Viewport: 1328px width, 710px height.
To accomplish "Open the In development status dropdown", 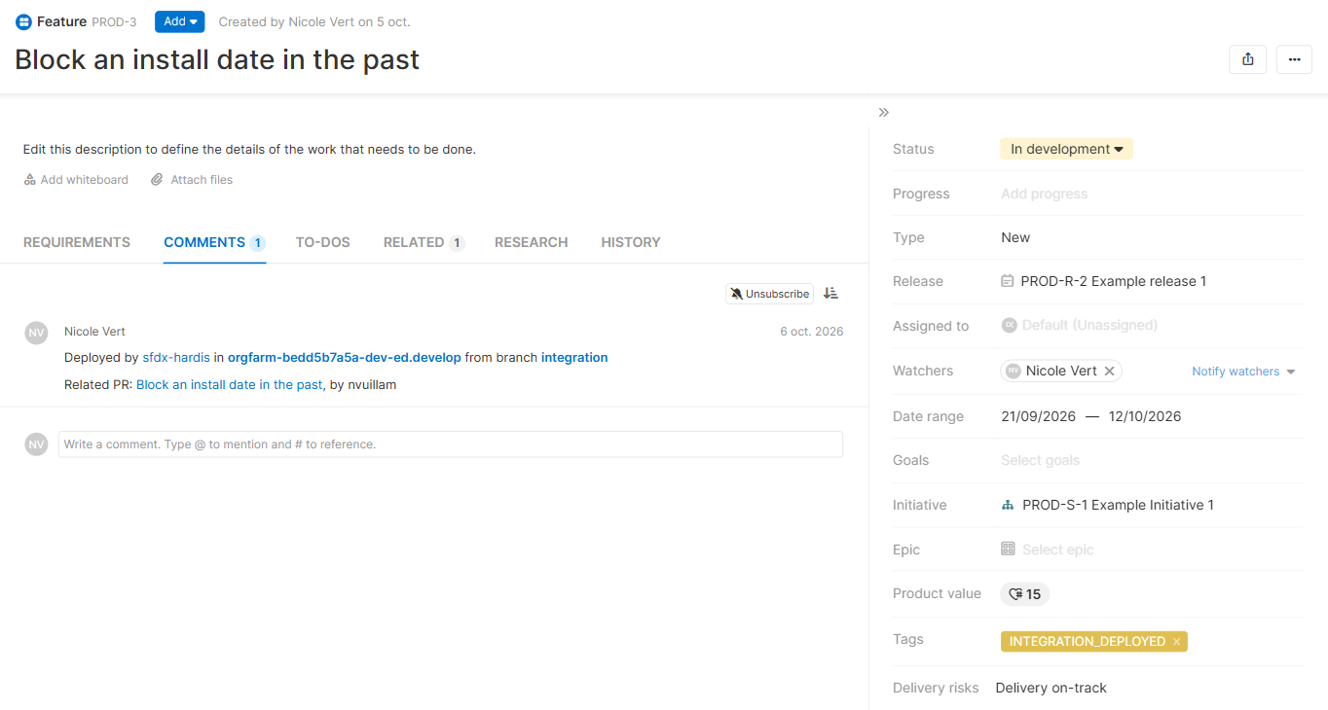I will (1066, 149).
